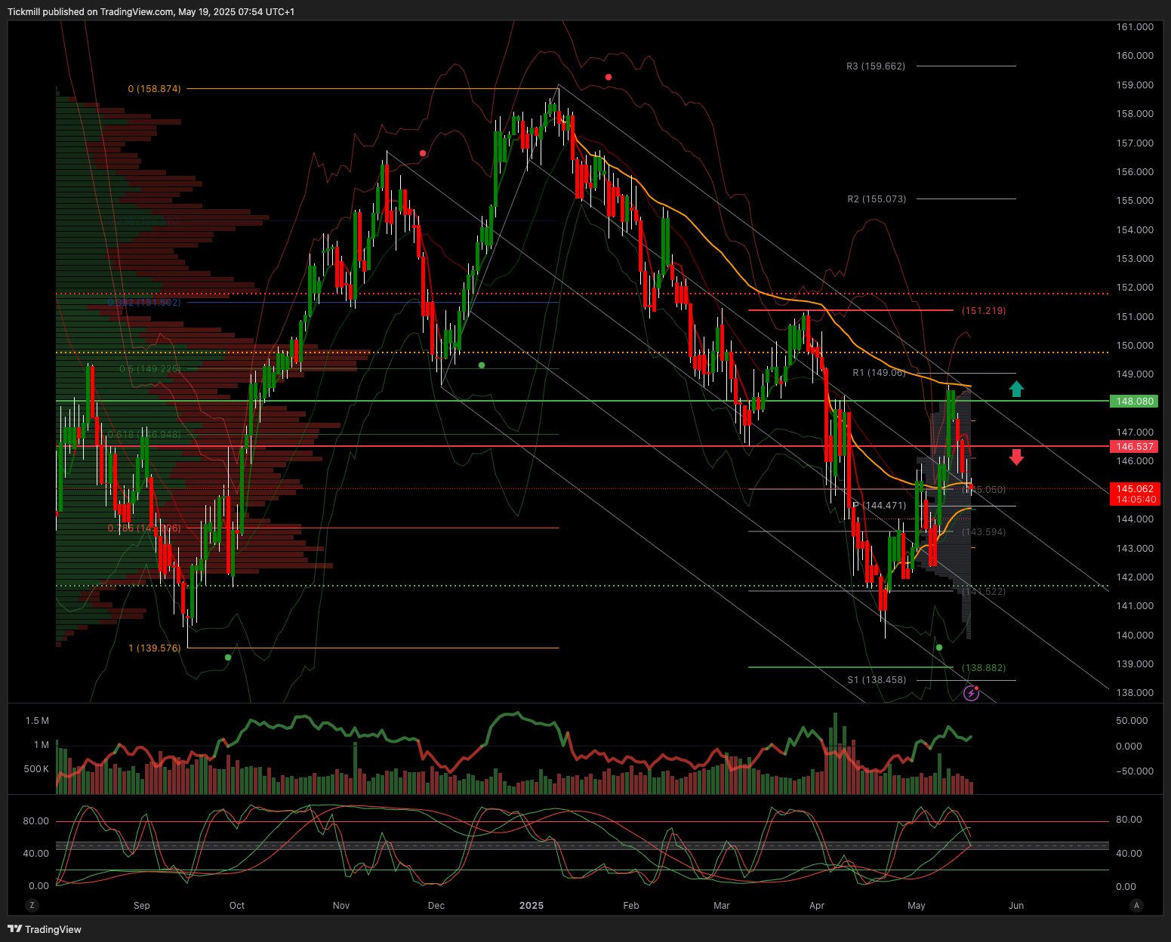This screenshot has width=1171, height=942.
Task: Click the red down arrow marker
Action: pyautogui.click(x=1016, y=457)
